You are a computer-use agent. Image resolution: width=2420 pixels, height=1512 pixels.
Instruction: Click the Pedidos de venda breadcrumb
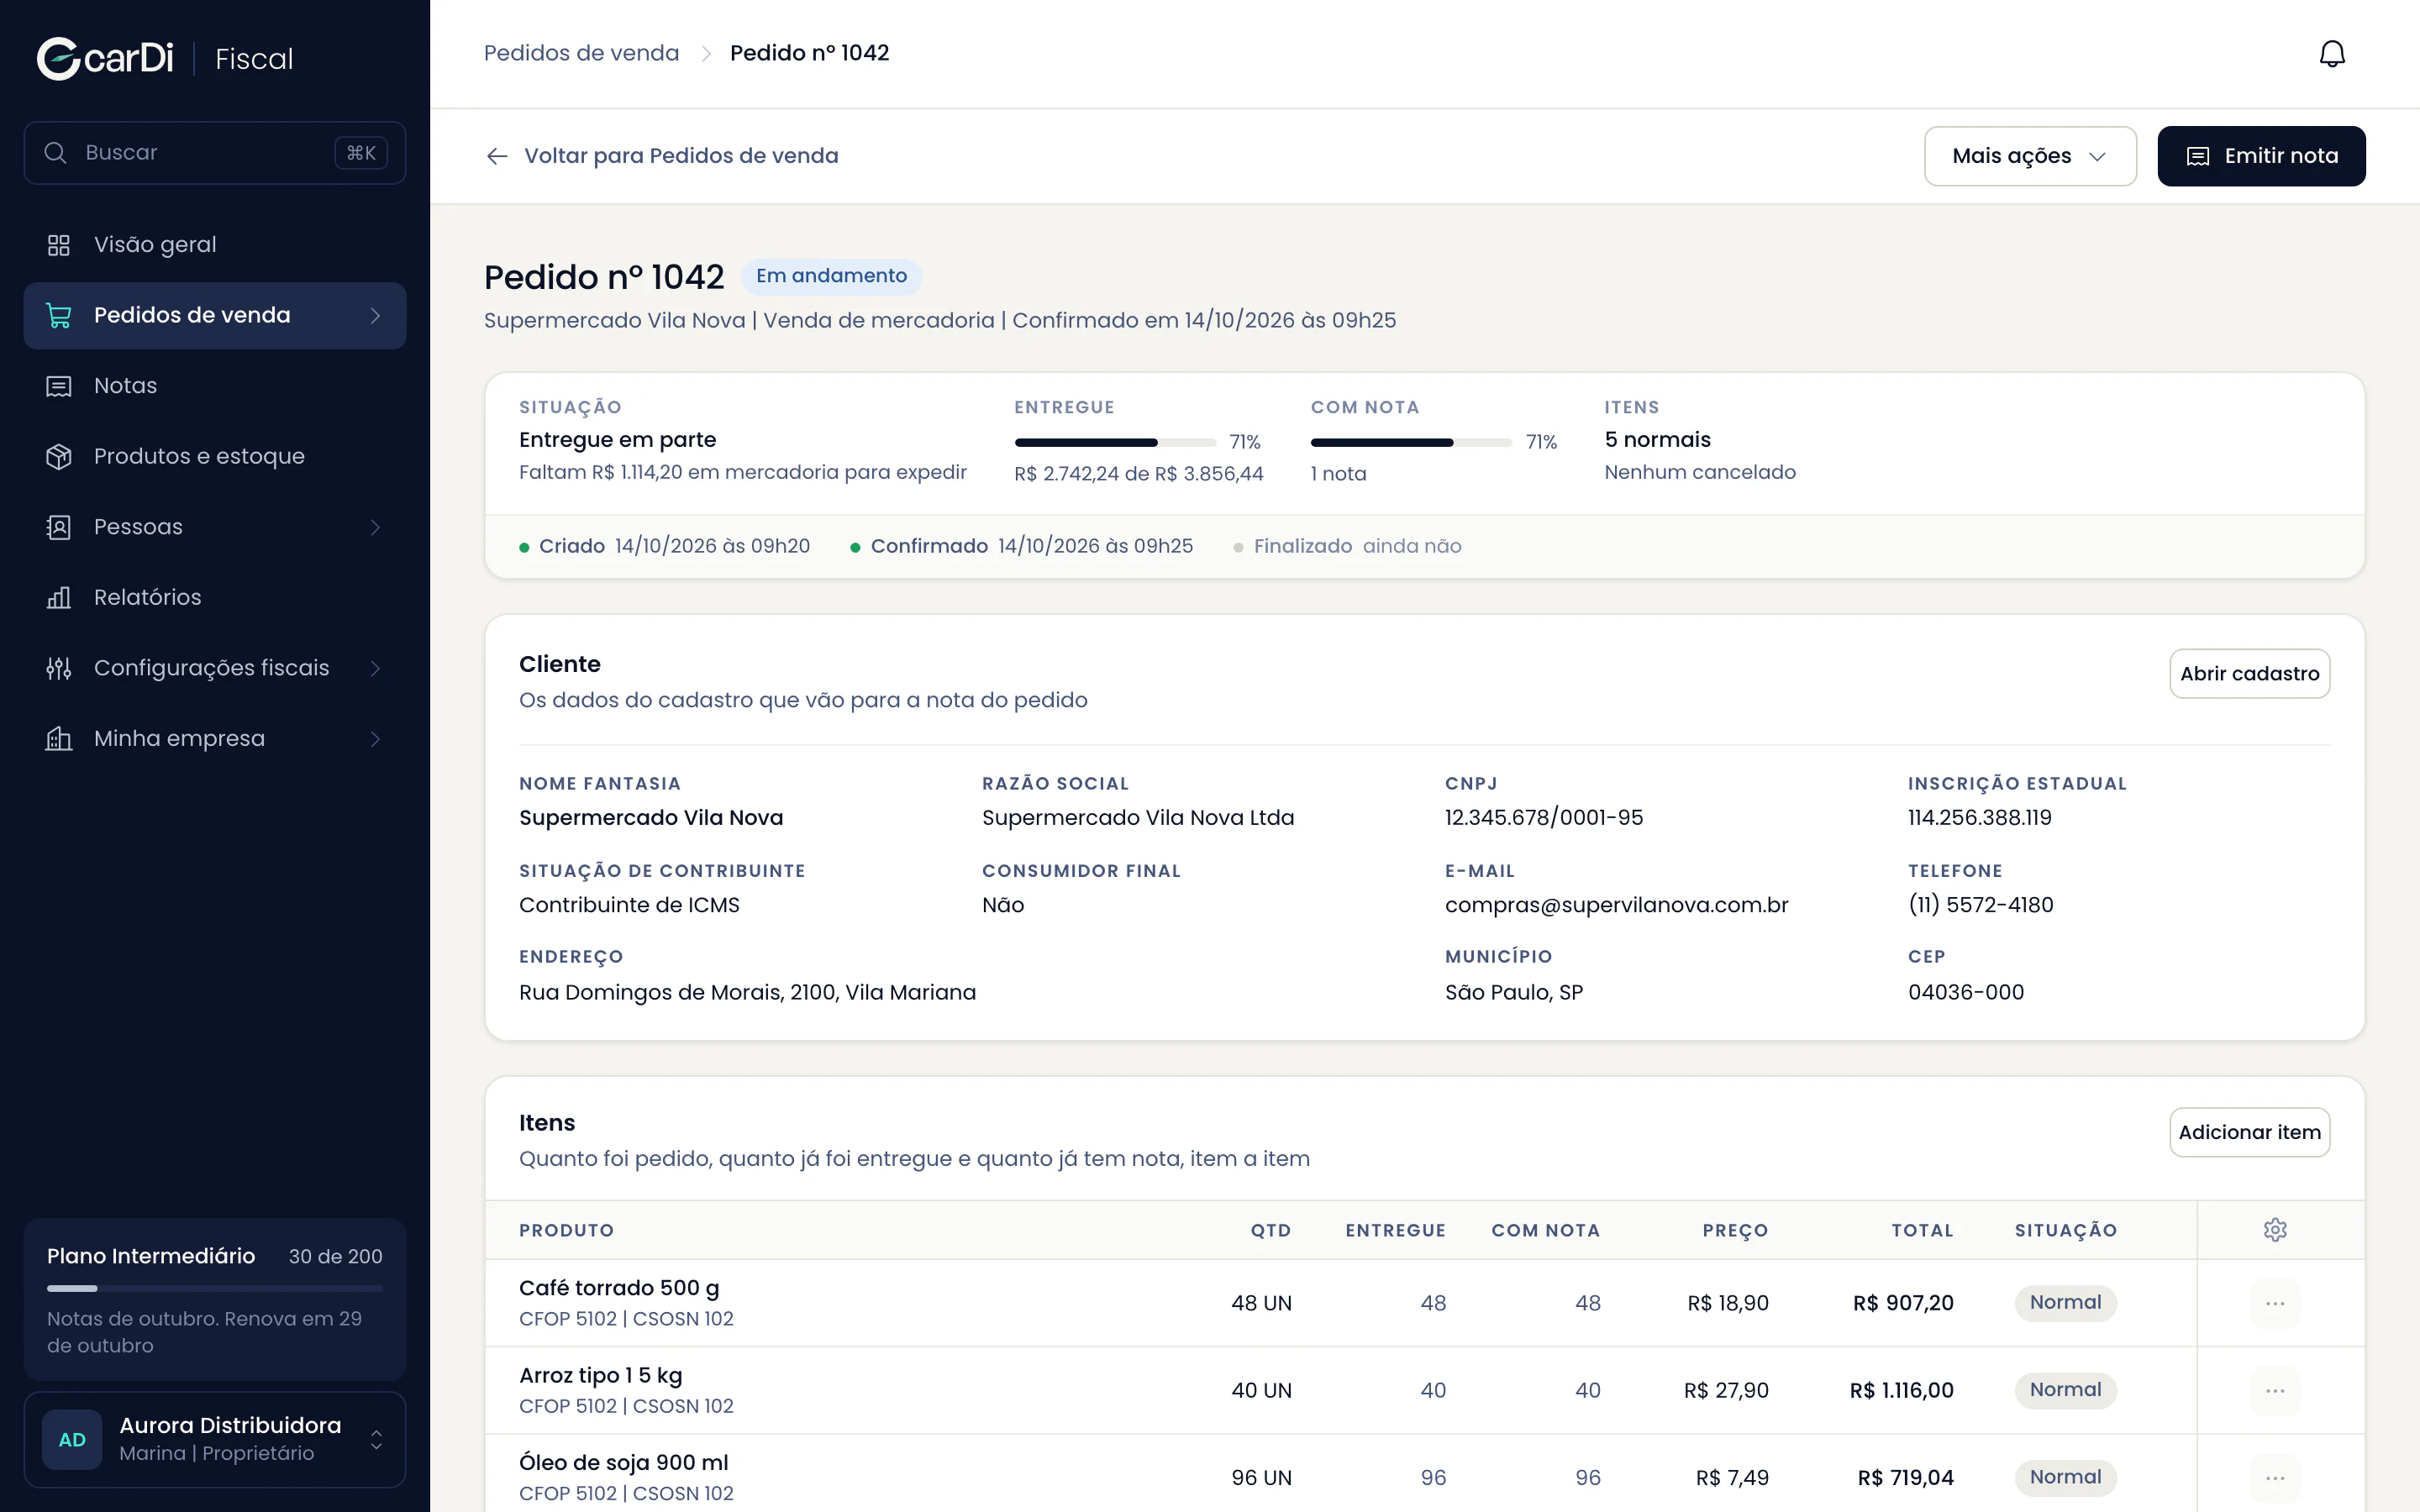pos(581,53)
